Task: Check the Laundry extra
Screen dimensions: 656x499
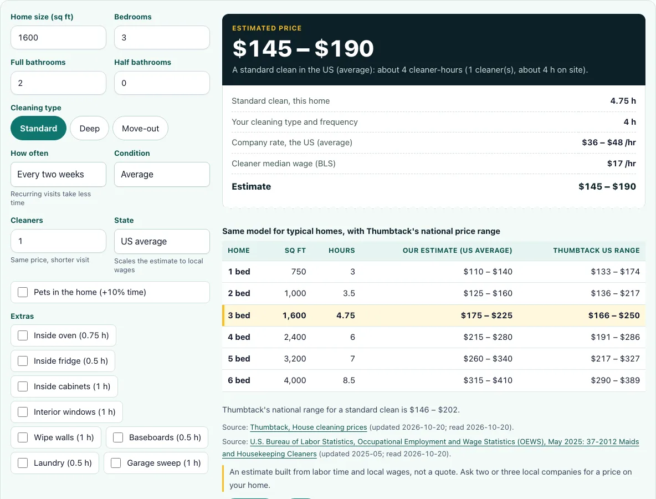Action: point(23,463)
